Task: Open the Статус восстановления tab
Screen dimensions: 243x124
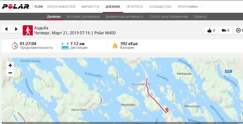Action: click(169, 17)
